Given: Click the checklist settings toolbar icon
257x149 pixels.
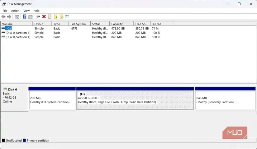Looking at the screenshot, I should [x=67, y=16].
